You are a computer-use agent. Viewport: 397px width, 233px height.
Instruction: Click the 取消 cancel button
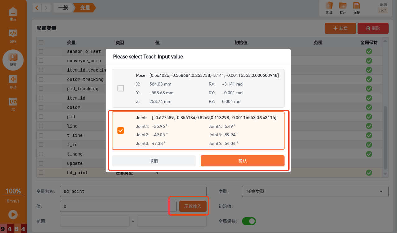(154, 161)
